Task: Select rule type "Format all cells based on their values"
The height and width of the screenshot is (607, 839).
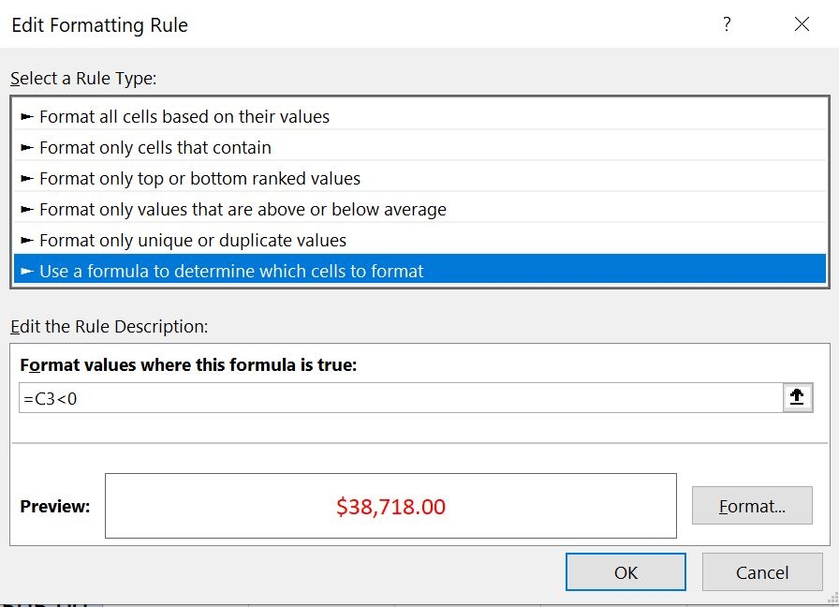Action: click(185, 116)
